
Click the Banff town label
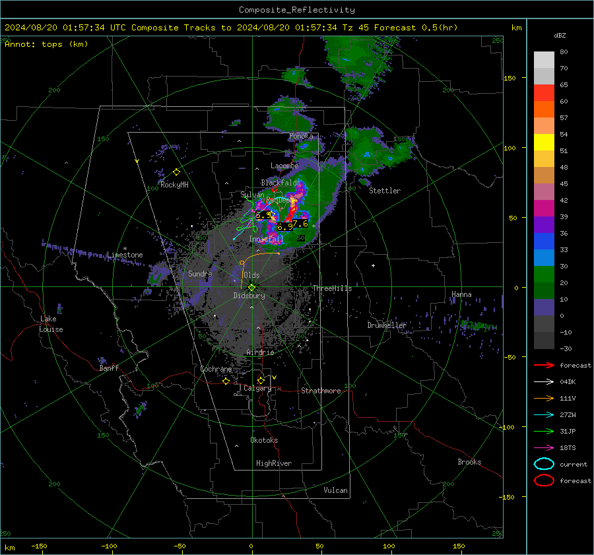point(109,368)
